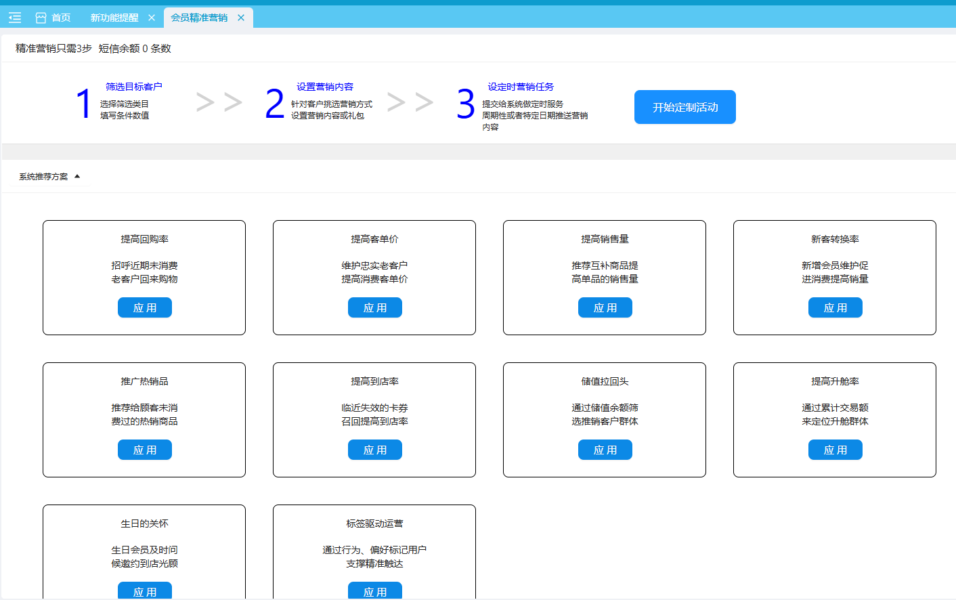The width and height of the screenshot is (956, 600).
Task: Toggle the sidebar menu collapse icon
Action: pyautogui.click(x=15, y=18)
